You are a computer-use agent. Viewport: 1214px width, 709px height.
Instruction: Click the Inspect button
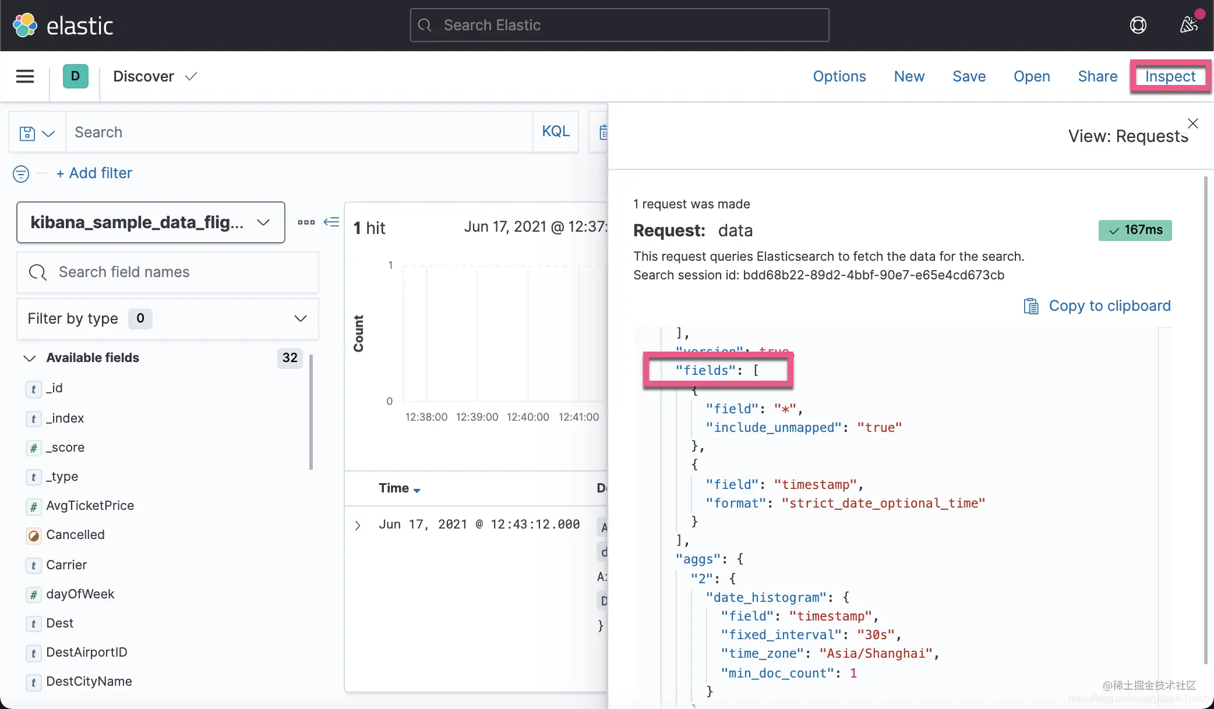(1170, 76)
